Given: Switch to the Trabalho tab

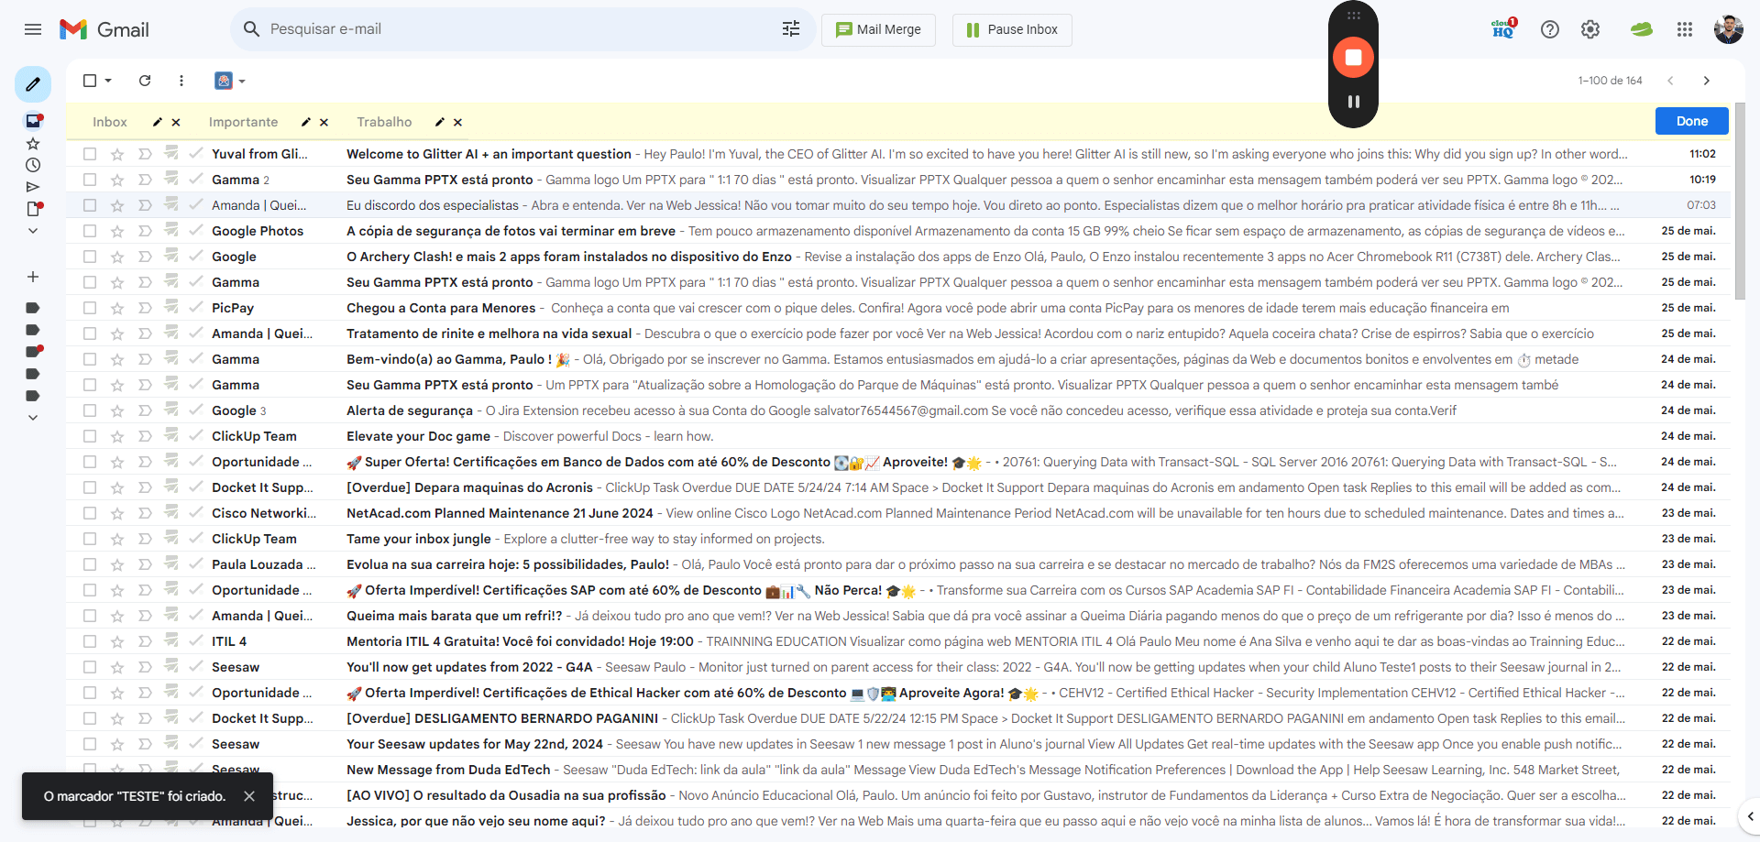Looking at the screenshot, I should coord(384,122).
